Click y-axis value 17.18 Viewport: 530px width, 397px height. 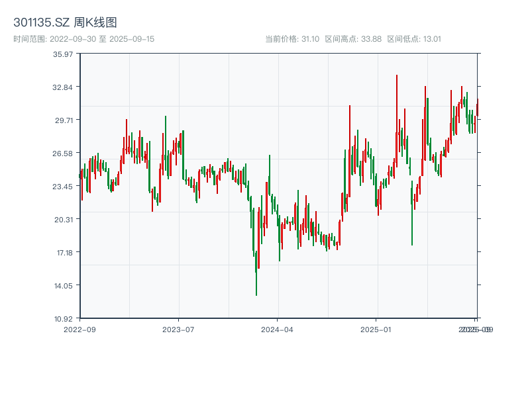tap(64, 253)
